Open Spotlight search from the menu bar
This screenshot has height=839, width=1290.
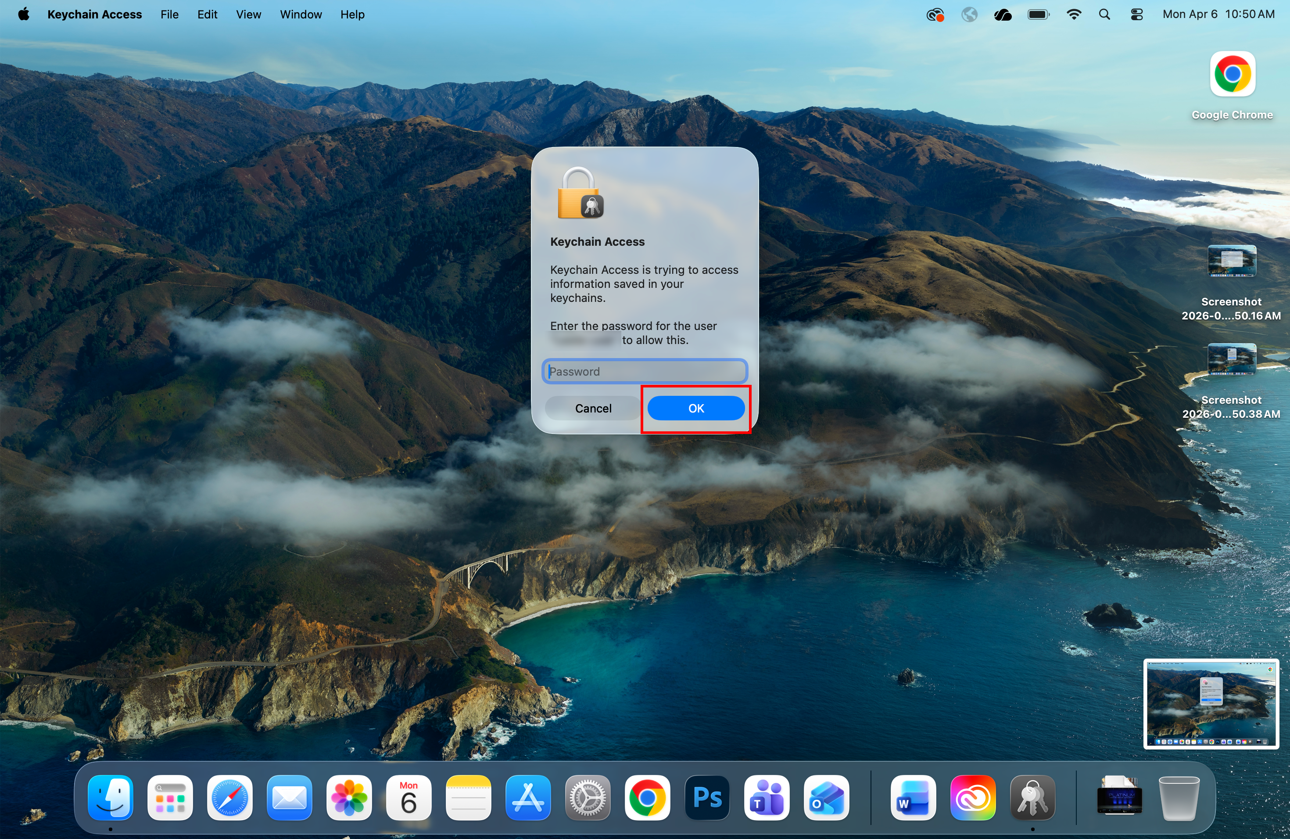pyautogui.click(x=1105, y=14)
